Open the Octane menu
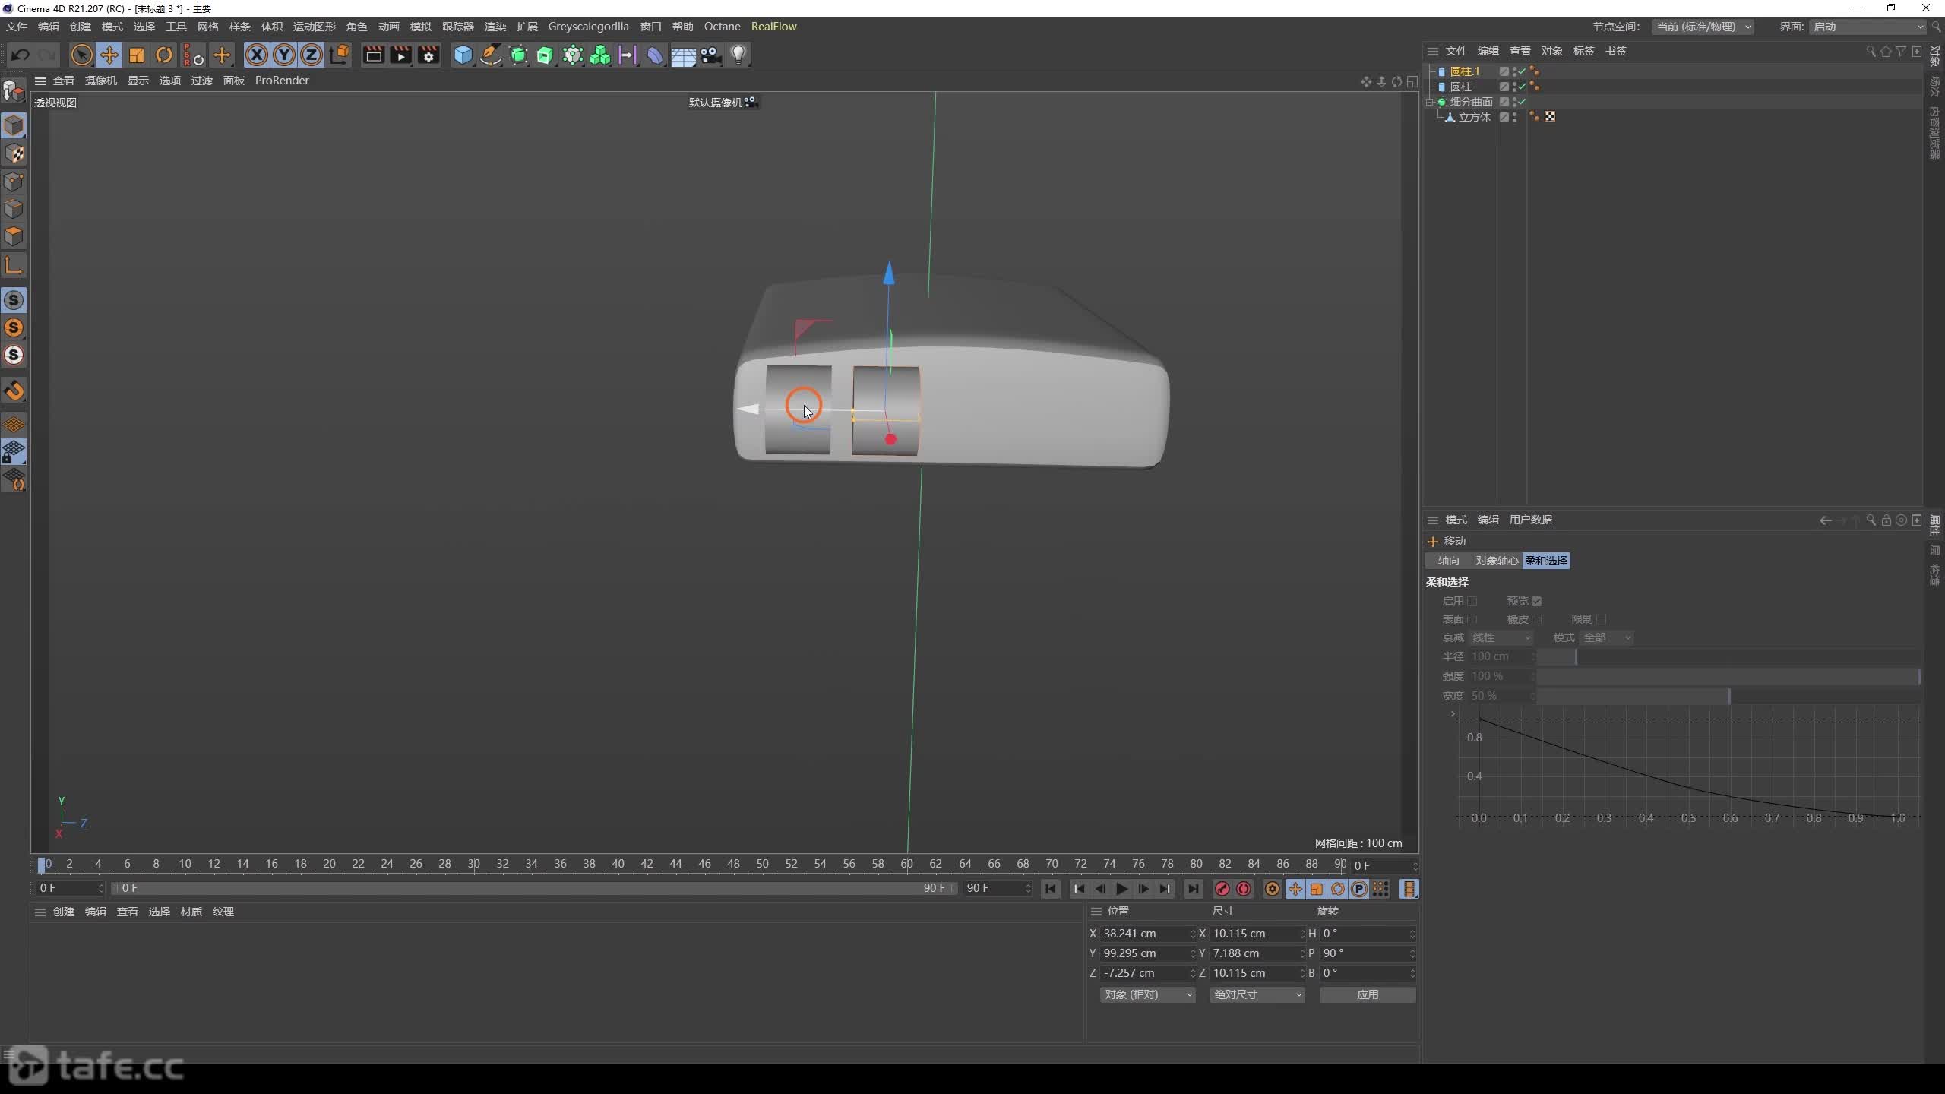This screenshot has width=1945, height=1094. (722, 27)
